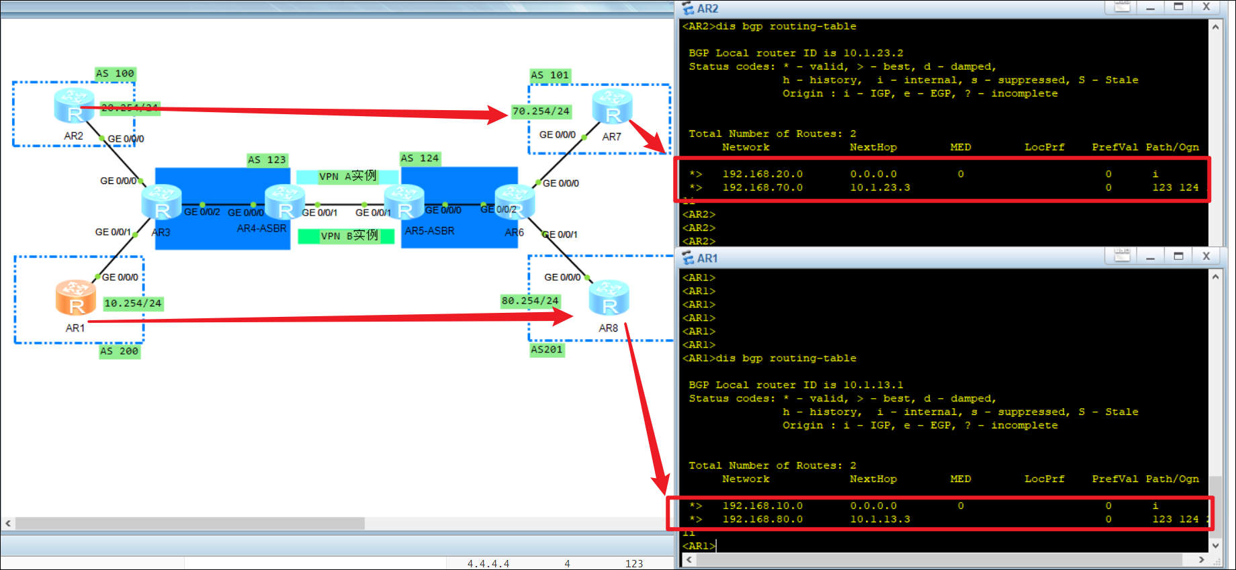The height and width of the screenshot is (570, 1236).
Task: Click the 70.254/24 network label
Action: pos(541,111)
